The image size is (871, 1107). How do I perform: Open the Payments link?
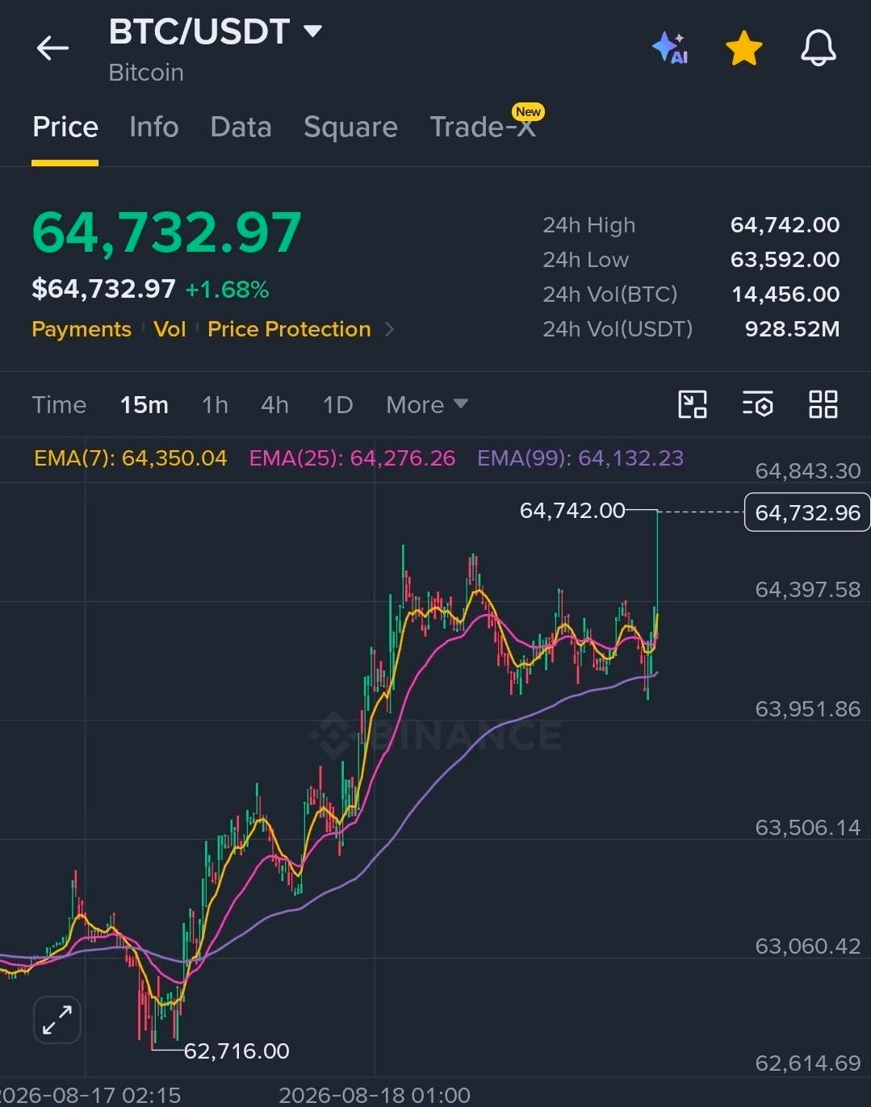tap(82, 329)
